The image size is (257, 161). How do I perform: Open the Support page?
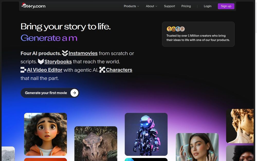[x=169, y=6]
